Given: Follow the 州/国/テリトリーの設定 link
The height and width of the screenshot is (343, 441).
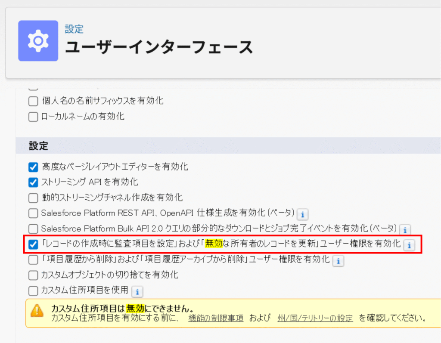Looking at the screenshot, I should tap(315, 319).
